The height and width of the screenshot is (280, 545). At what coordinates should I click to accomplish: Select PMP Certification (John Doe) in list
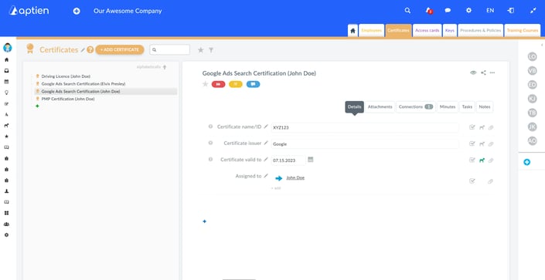click(68, 99)
